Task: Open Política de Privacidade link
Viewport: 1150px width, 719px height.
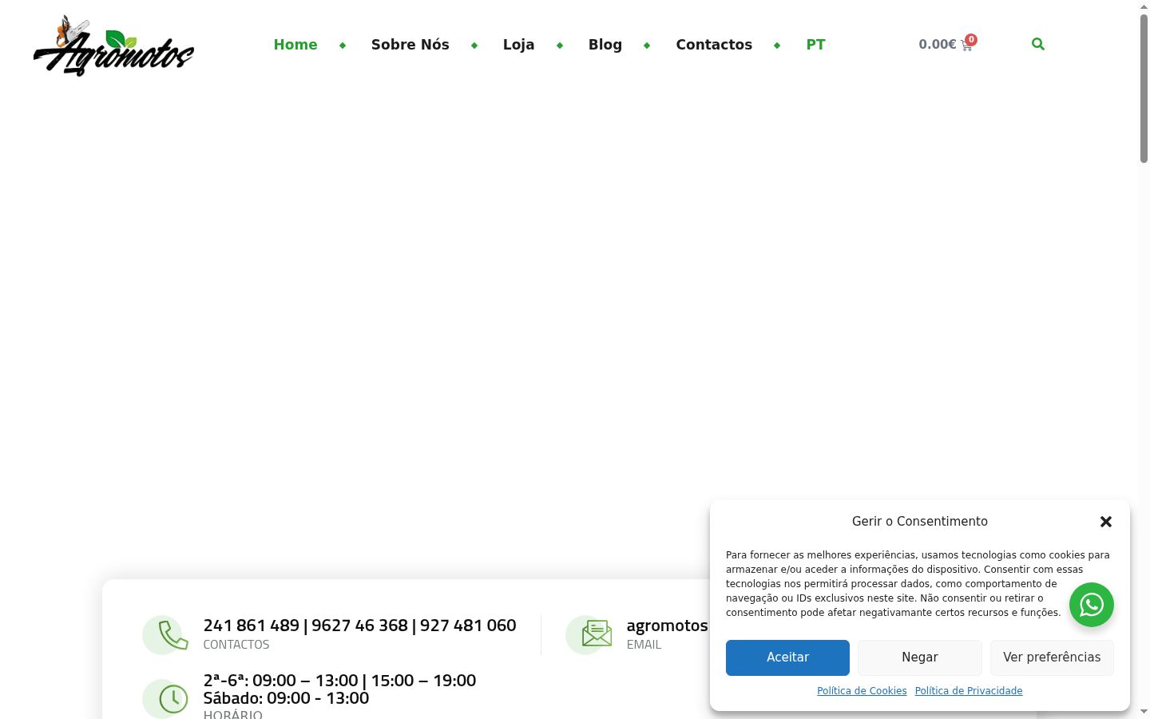Action: coord(969,691)
